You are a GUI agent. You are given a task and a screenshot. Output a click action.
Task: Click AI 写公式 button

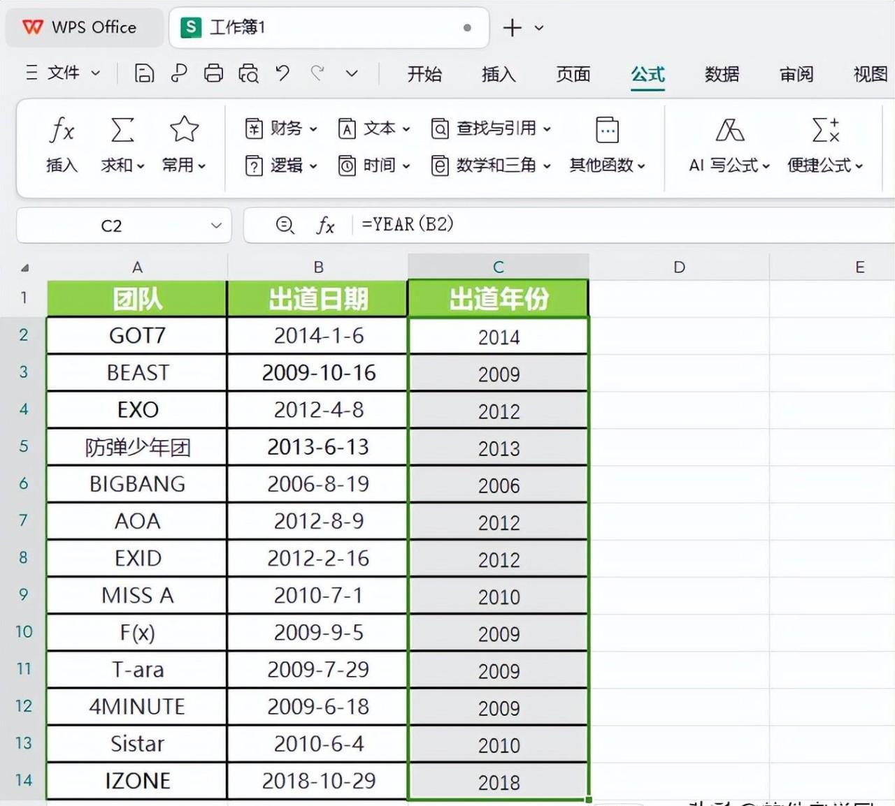pos(729,145)
